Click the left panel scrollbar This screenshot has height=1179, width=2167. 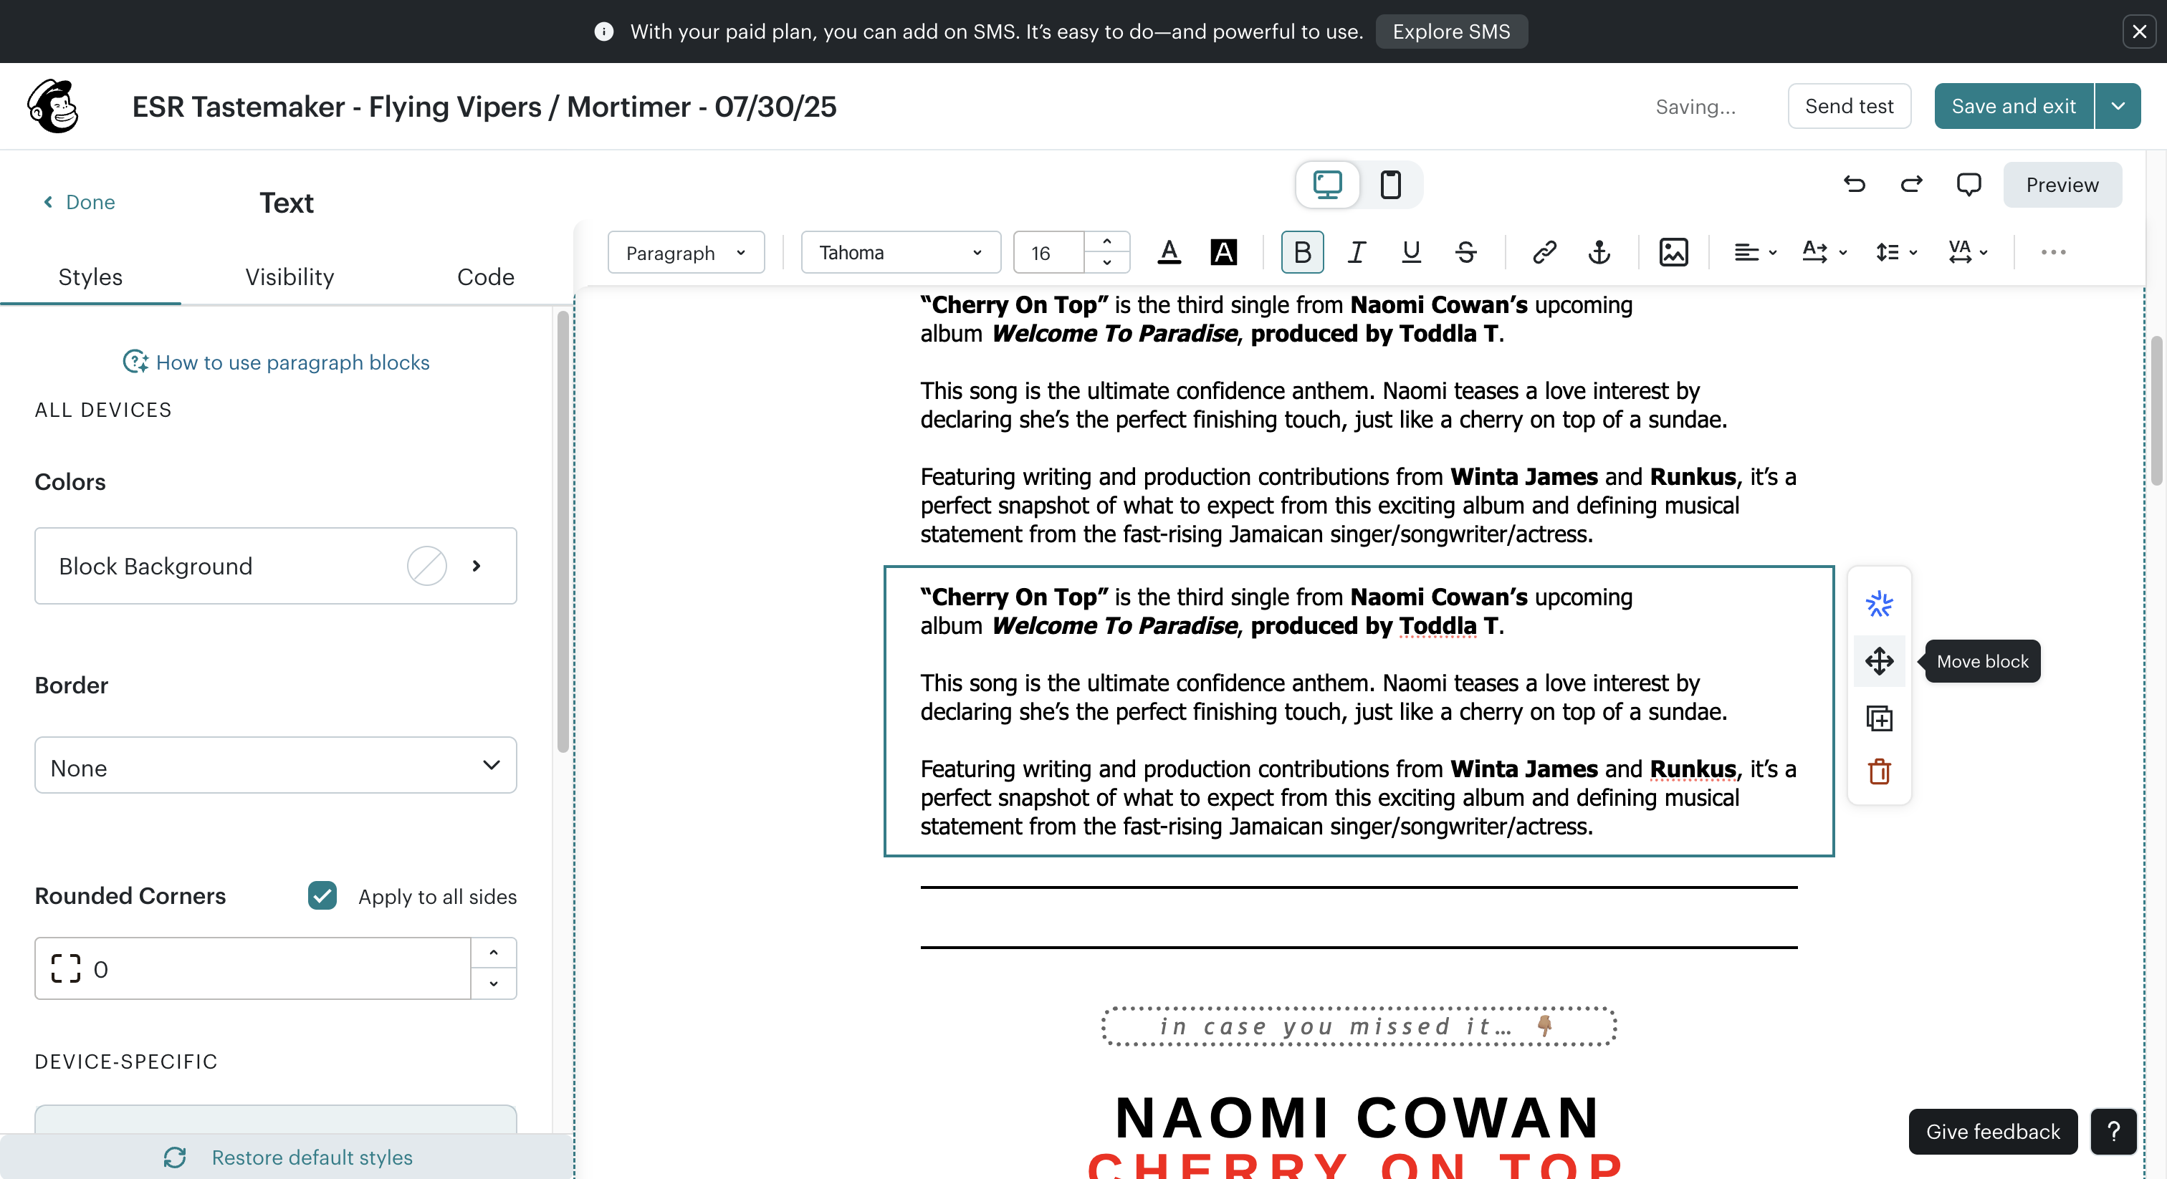pos(563,531)
